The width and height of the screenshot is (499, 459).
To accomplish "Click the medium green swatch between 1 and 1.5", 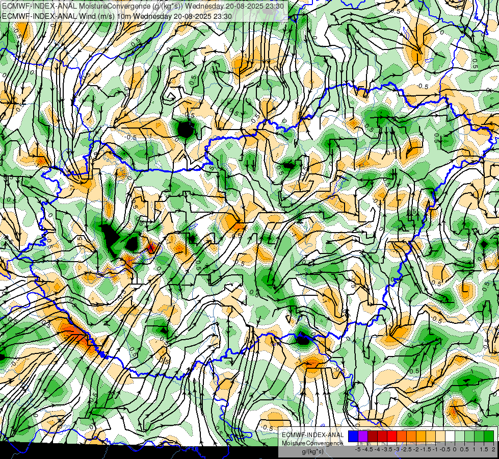I will [x=479, y=437].
